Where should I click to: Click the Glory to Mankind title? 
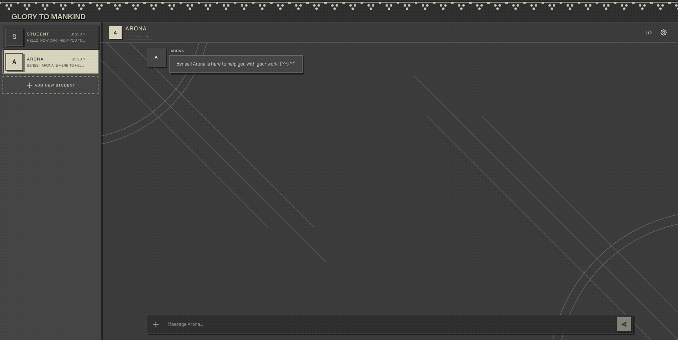point(49,17)
